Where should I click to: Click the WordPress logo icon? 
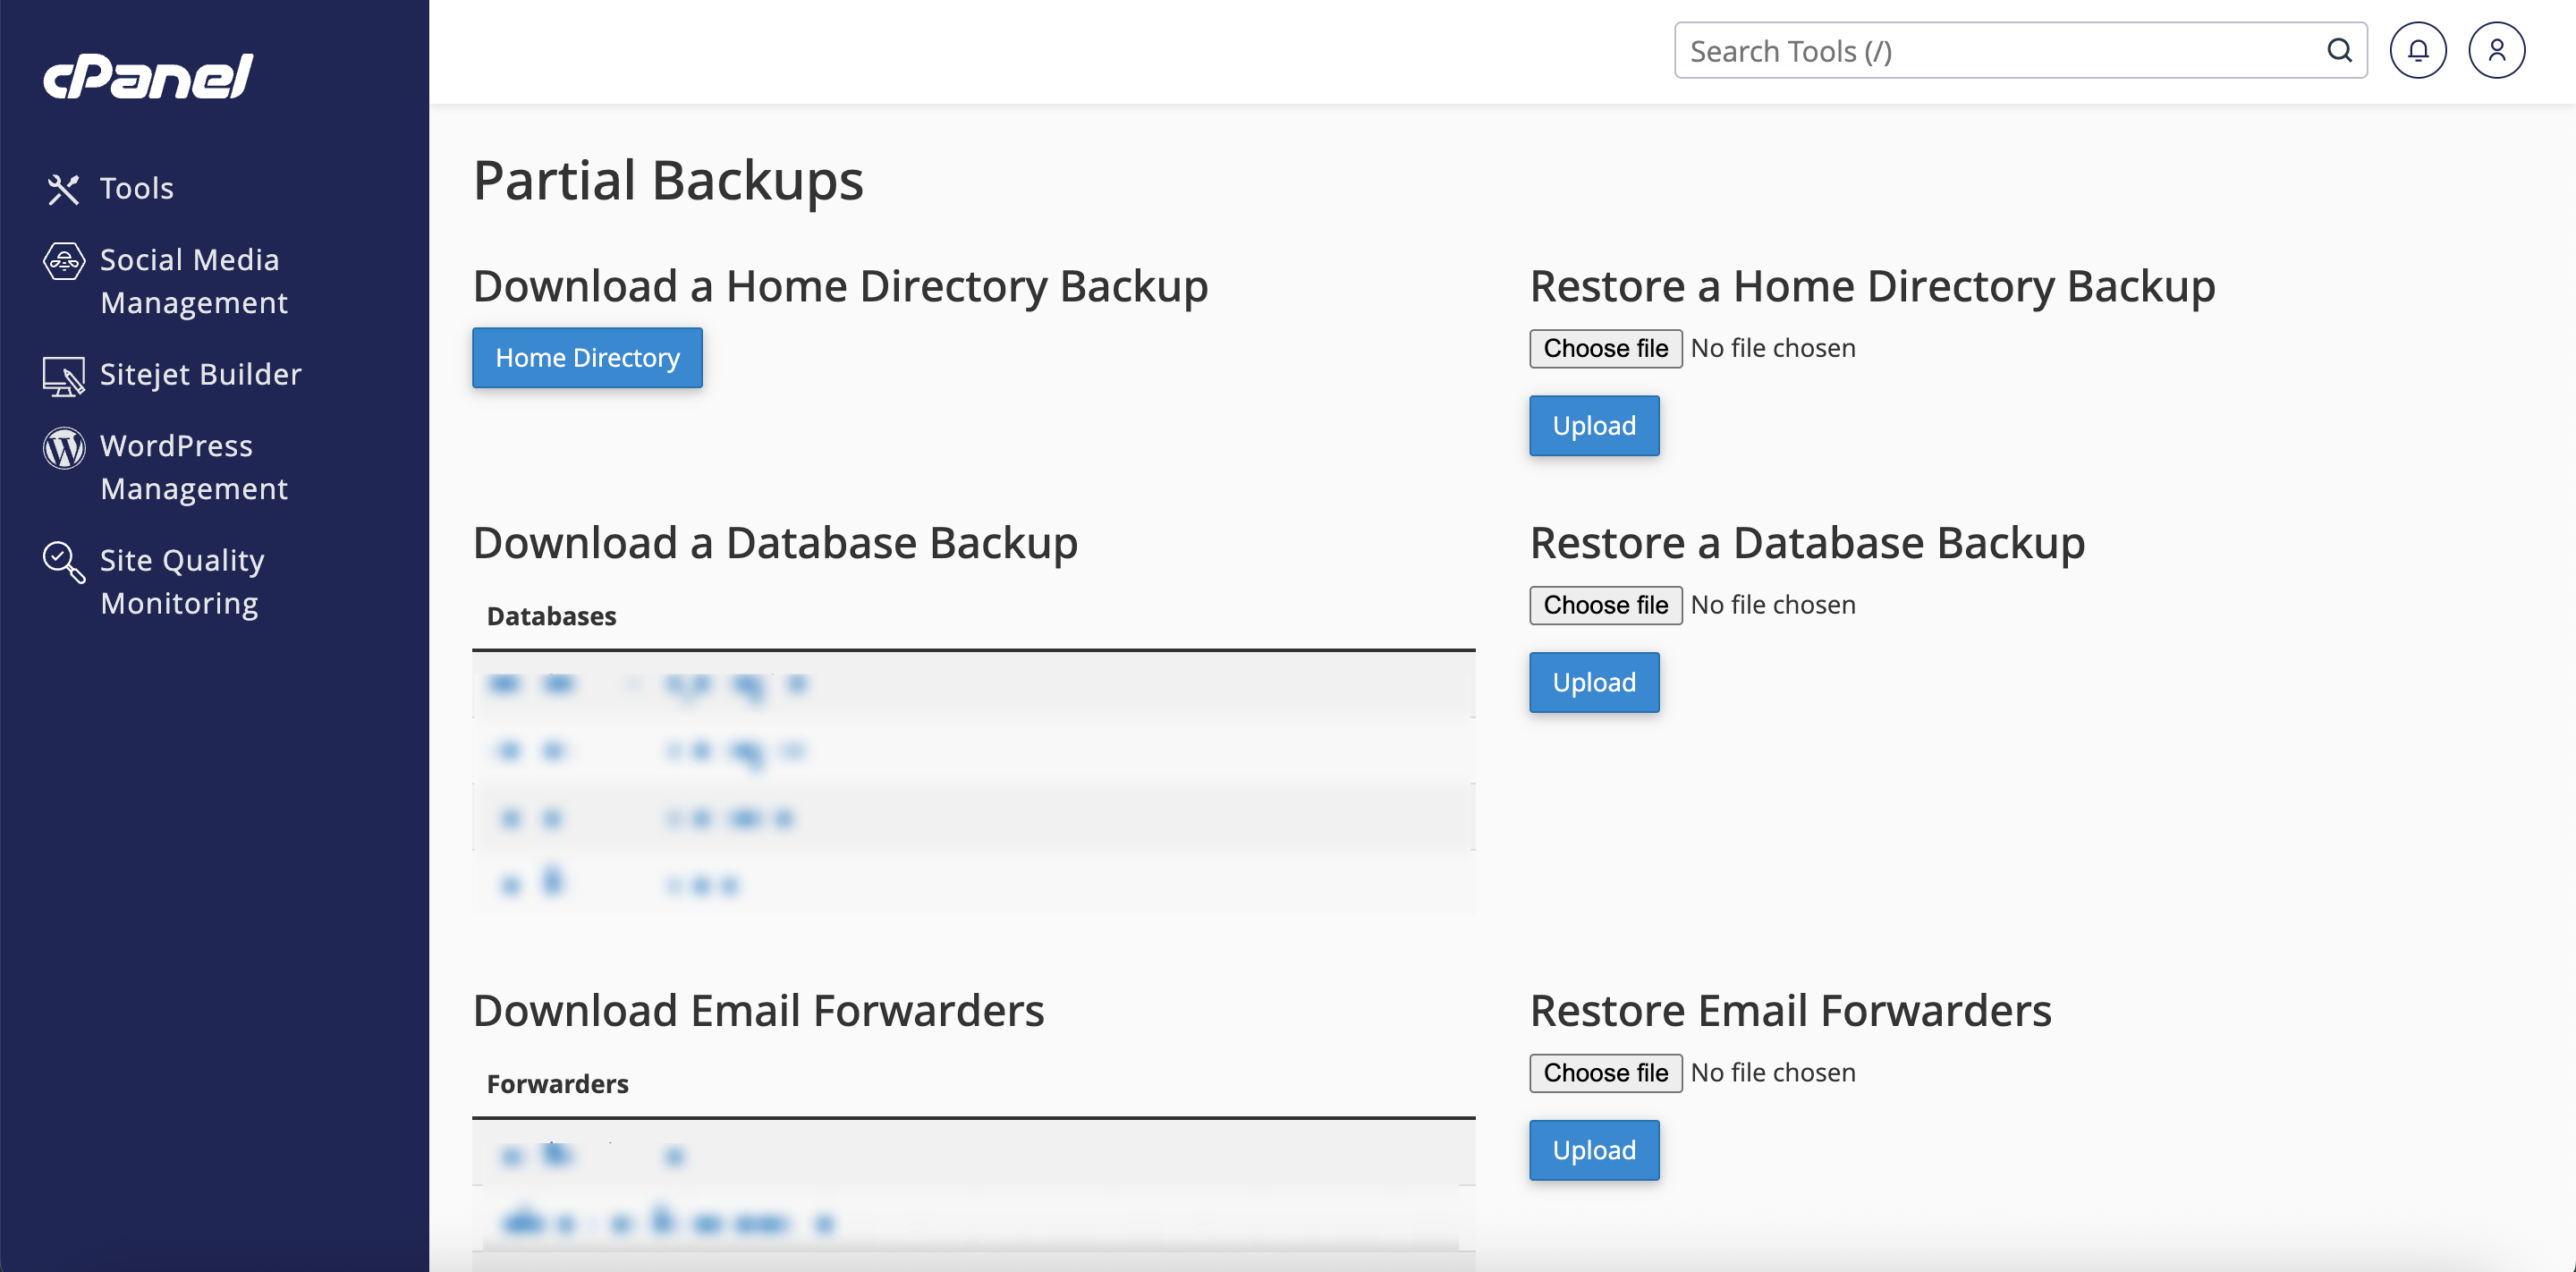point(64,448)
